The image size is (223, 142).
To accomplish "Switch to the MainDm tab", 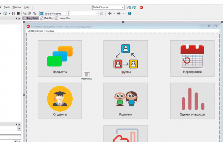I will point(47,18).
